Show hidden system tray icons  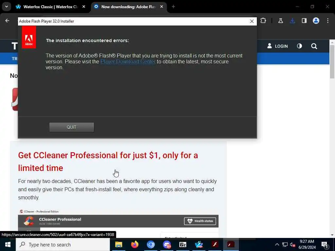pos(277,244)
